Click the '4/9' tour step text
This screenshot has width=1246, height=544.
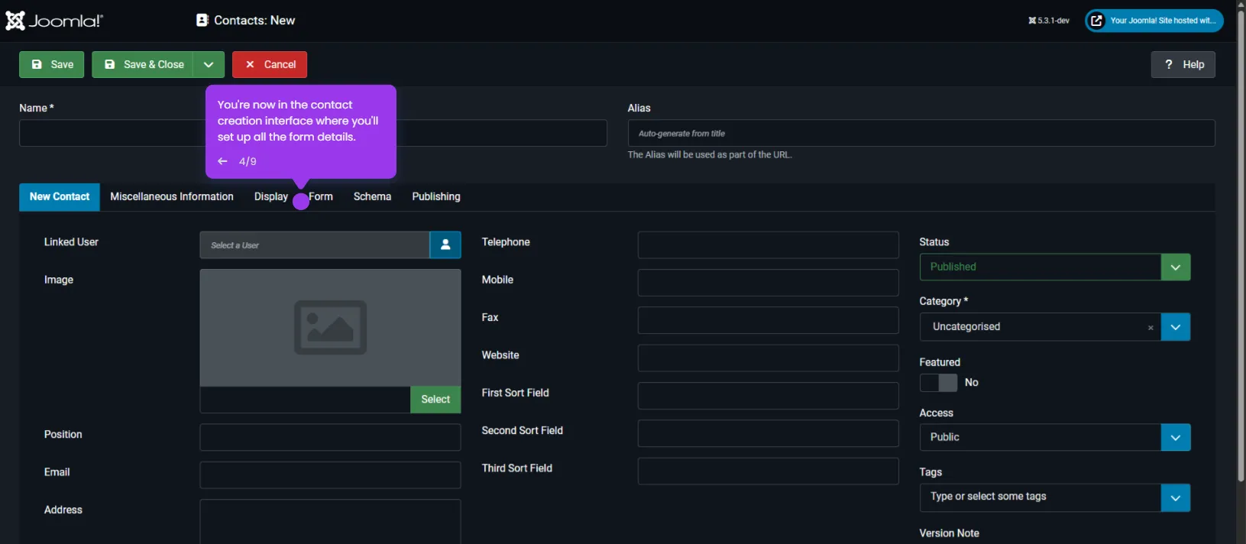point(248,161)
